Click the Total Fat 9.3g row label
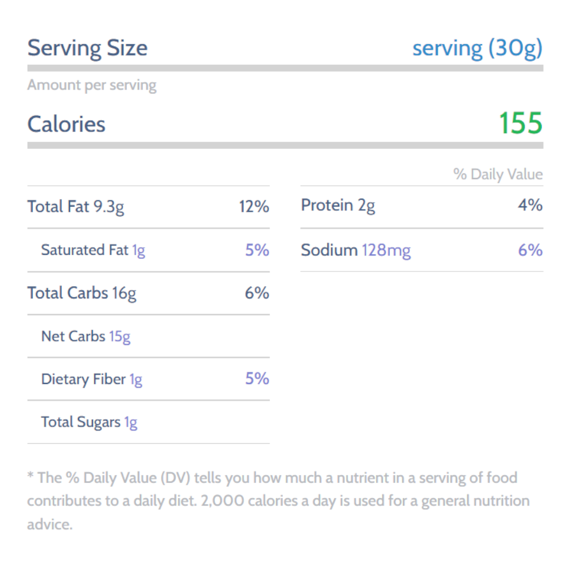 [x=75, y=207]
